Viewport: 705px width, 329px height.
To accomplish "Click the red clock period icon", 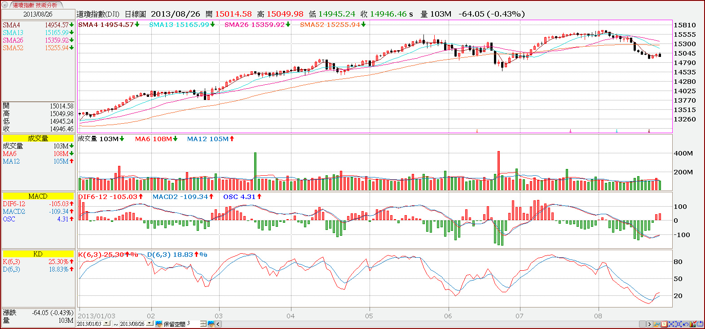I will 664,324.
